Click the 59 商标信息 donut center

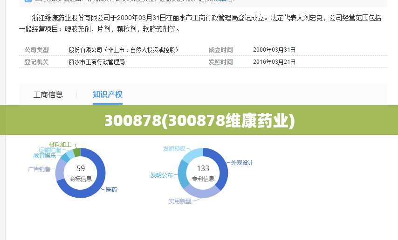coord(81,173)
